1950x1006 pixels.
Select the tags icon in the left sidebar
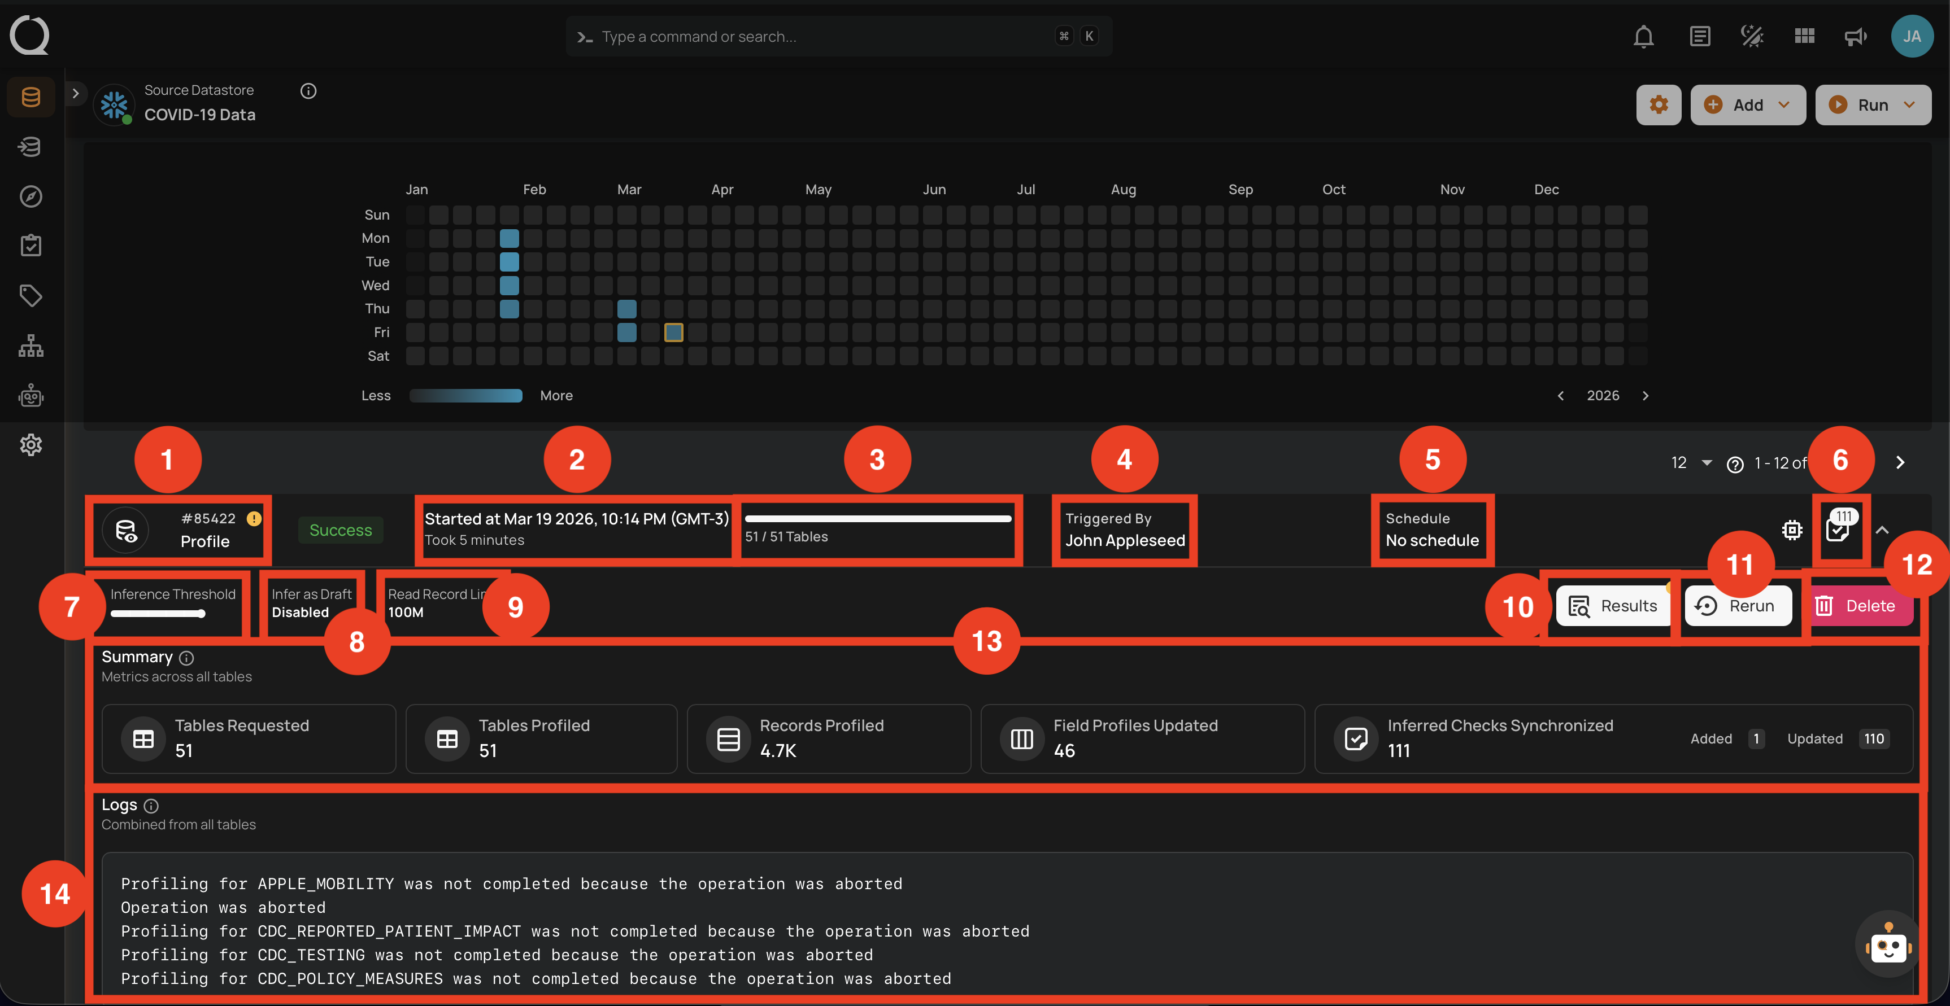[31, 295]
